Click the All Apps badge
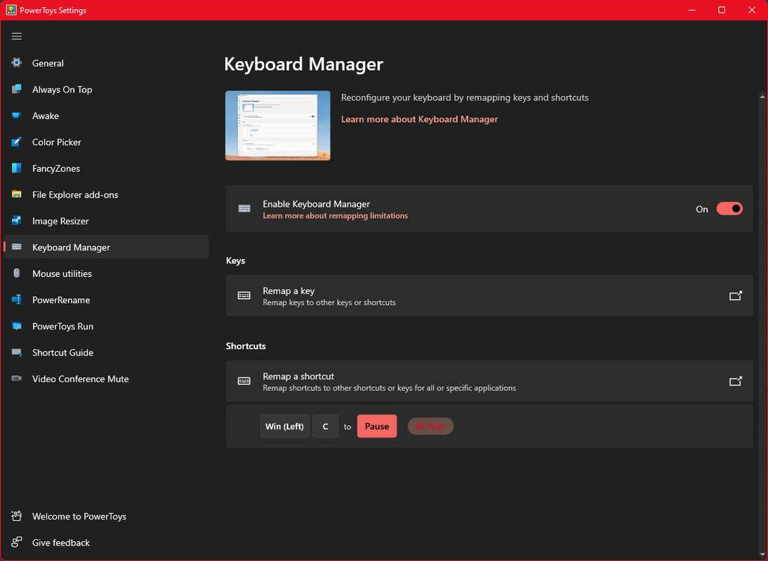 point(430,426)
